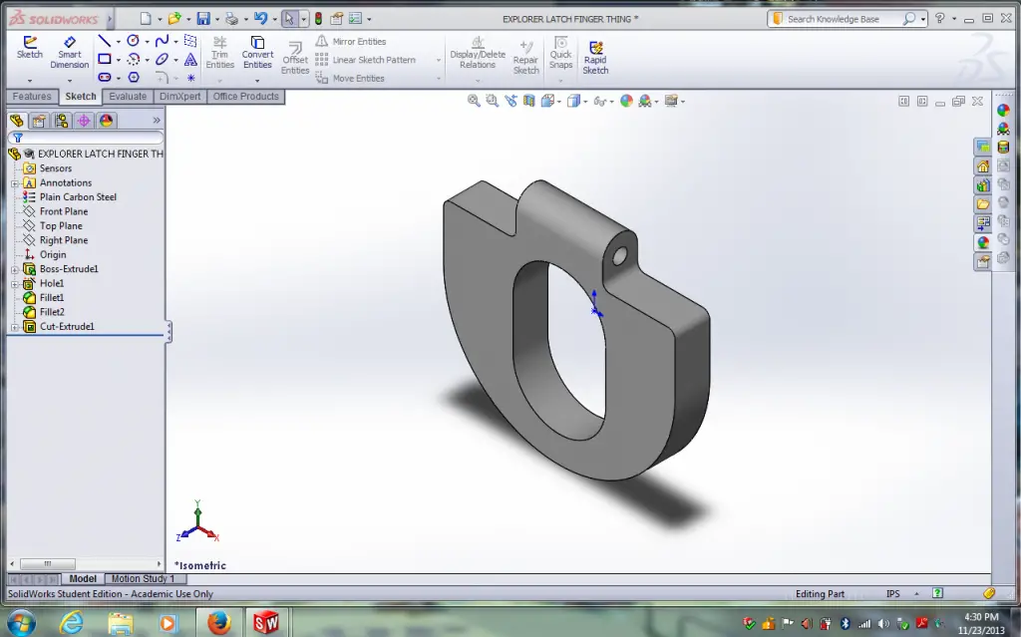Image resolution: width=1021 pixels, height=637 pixels.
Task: Open the Line tool dropdown arrow
Action: pos(119,42)
